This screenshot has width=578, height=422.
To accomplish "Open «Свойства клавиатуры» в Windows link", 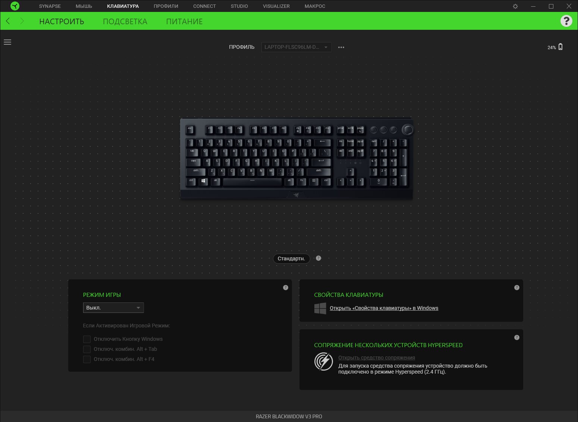I will (x=384, y=308).
